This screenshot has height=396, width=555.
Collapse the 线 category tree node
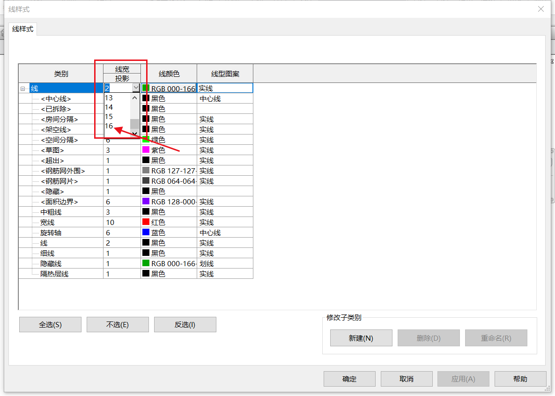tap(23, 89)
